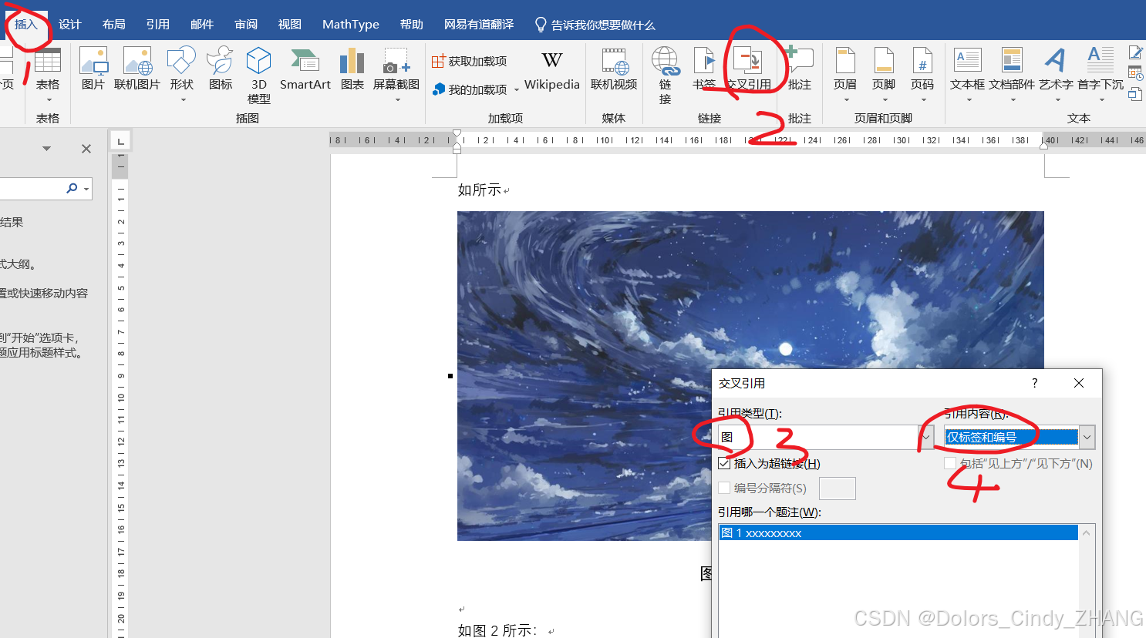
Task: Expand the Text Box (文本框) dropdown arrow
Action: click(x=968, y=100)
